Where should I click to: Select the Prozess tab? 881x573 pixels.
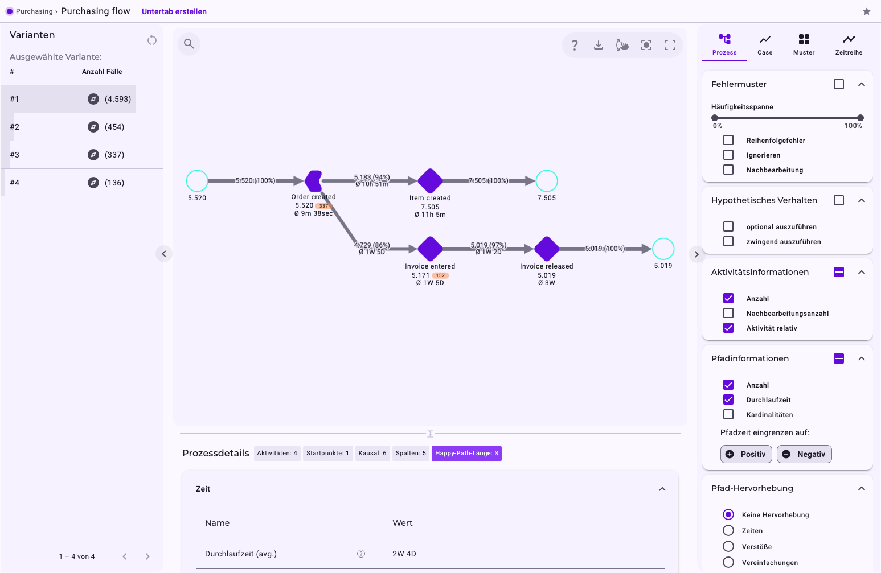724,44
